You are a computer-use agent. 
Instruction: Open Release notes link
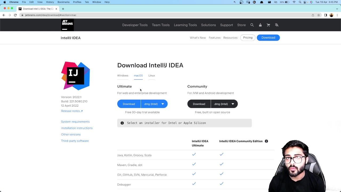[x=72, y=111]
